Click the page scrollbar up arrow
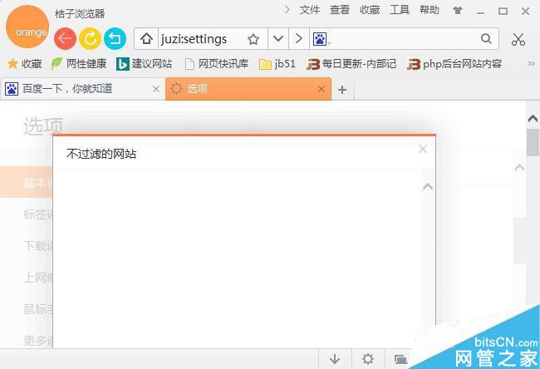540x369 pixels. (533, 119)
